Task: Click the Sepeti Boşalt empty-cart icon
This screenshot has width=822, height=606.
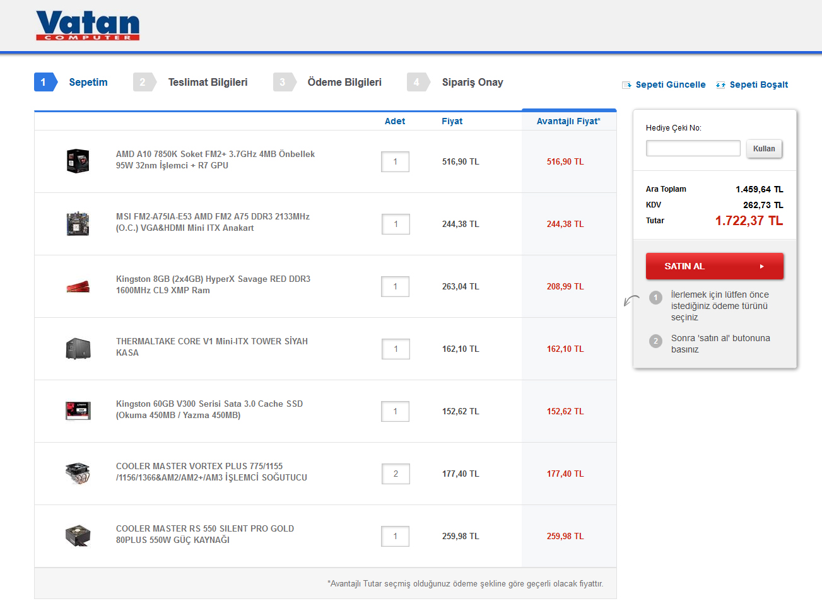Action: [x=720, y=85]
